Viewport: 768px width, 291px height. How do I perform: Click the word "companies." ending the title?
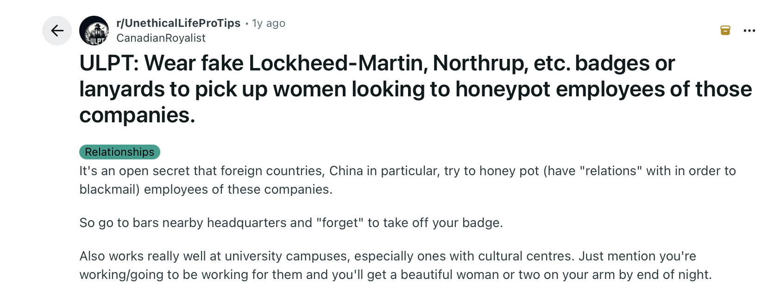[x=137, y=115]
